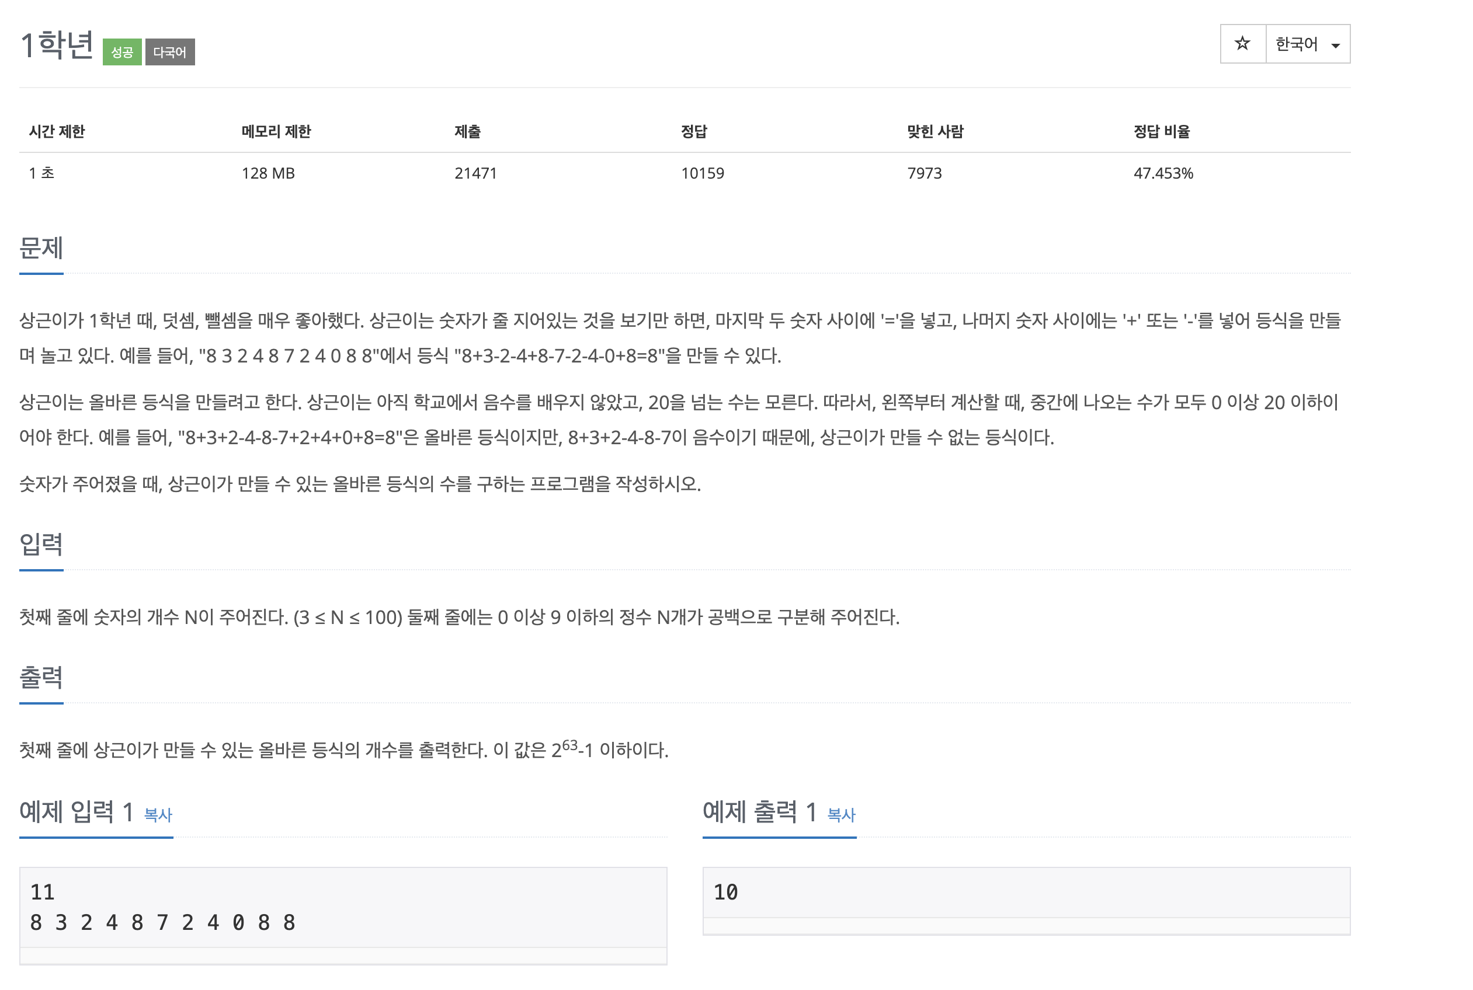1473x990 pixels.
Task: Click the 정답 비율 column header
Action: click(x=1161, y=131)
